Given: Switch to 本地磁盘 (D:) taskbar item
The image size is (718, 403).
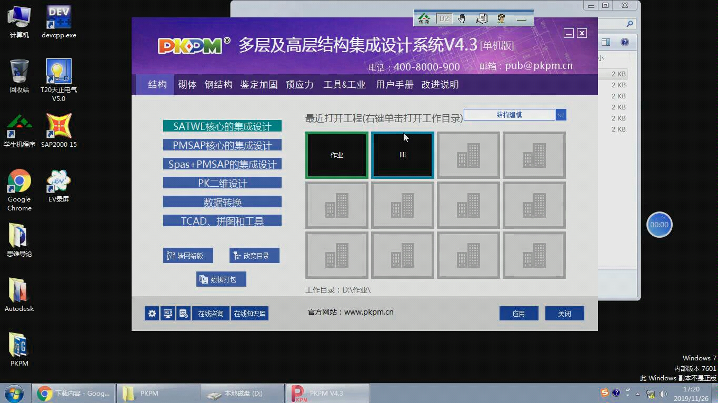Looking at the screenshot, I should 242,393.
